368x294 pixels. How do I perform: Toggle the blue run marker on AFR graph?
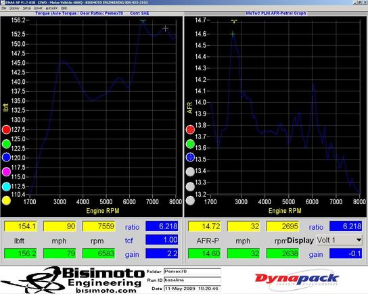coord(190,157)
